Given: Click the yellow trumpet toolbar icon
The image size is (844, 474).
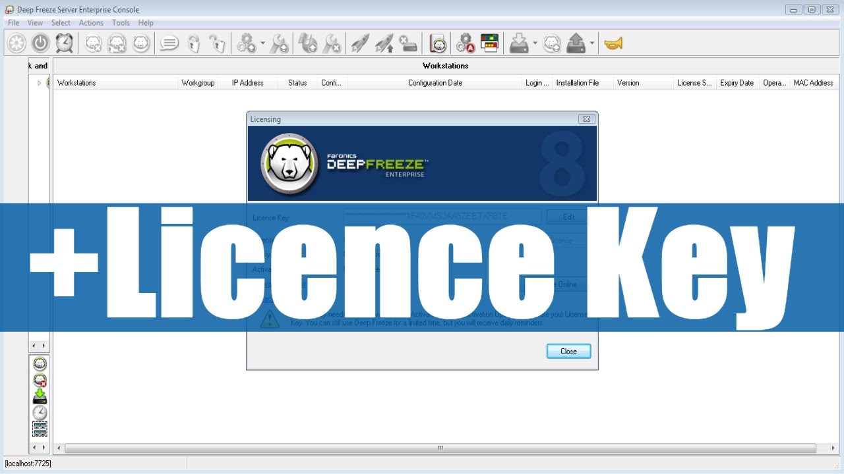Looking at the screenshot, I should (613, 43).
